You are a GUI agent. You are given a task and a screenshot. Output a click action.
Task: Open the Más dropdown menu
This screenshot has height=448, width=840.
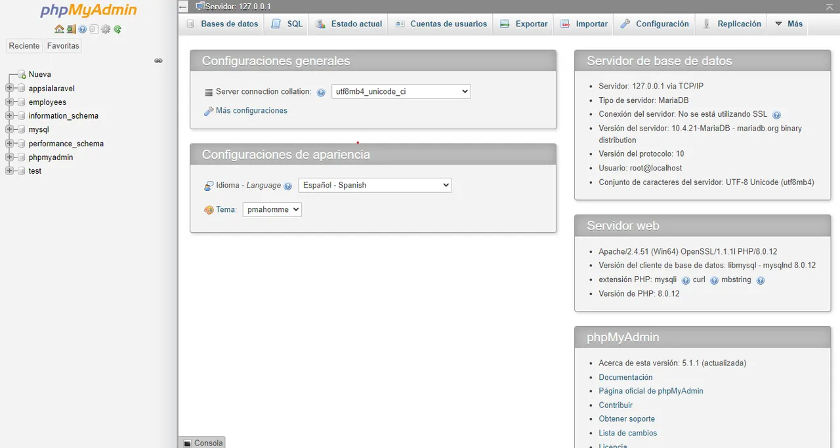[788, 24]
